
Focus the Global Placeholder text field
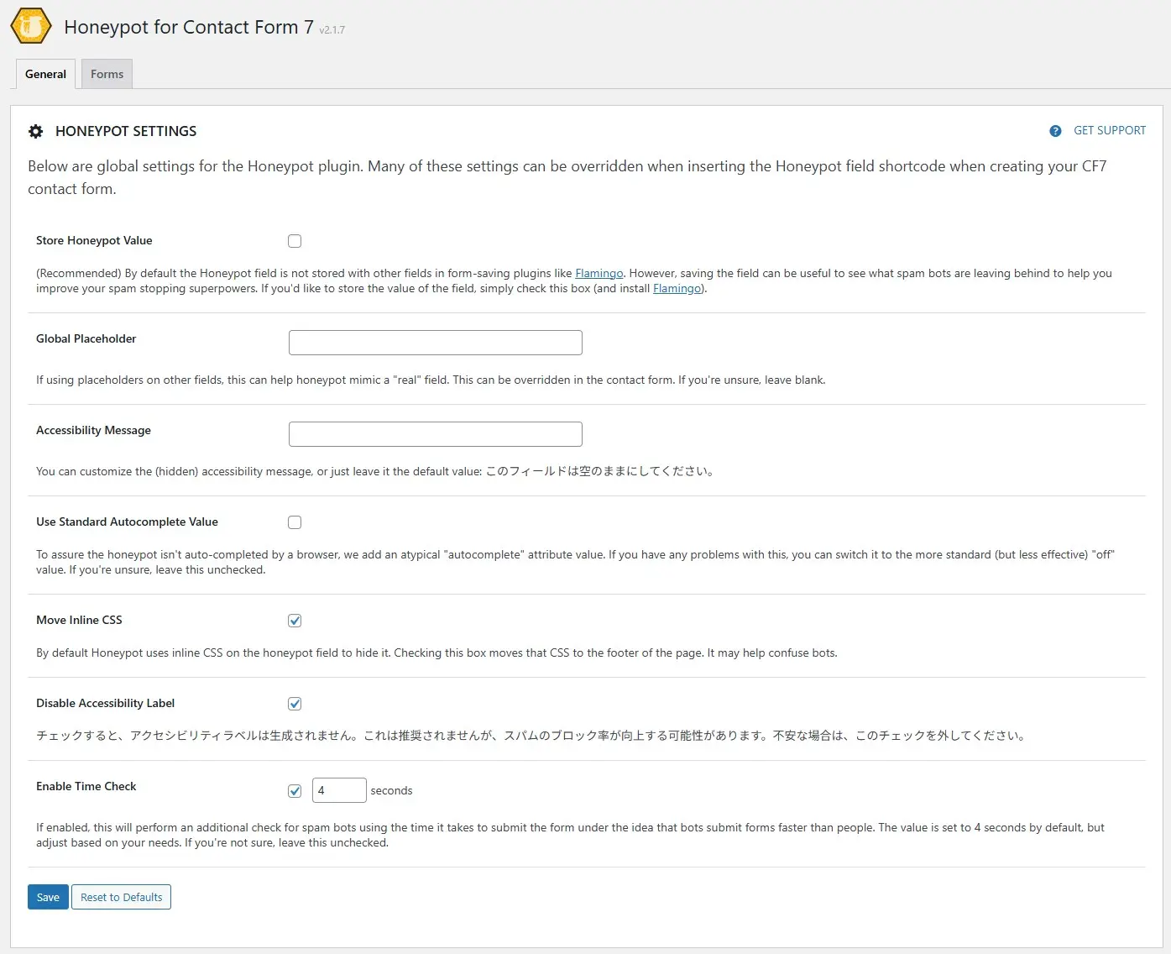tap(436, 343)
